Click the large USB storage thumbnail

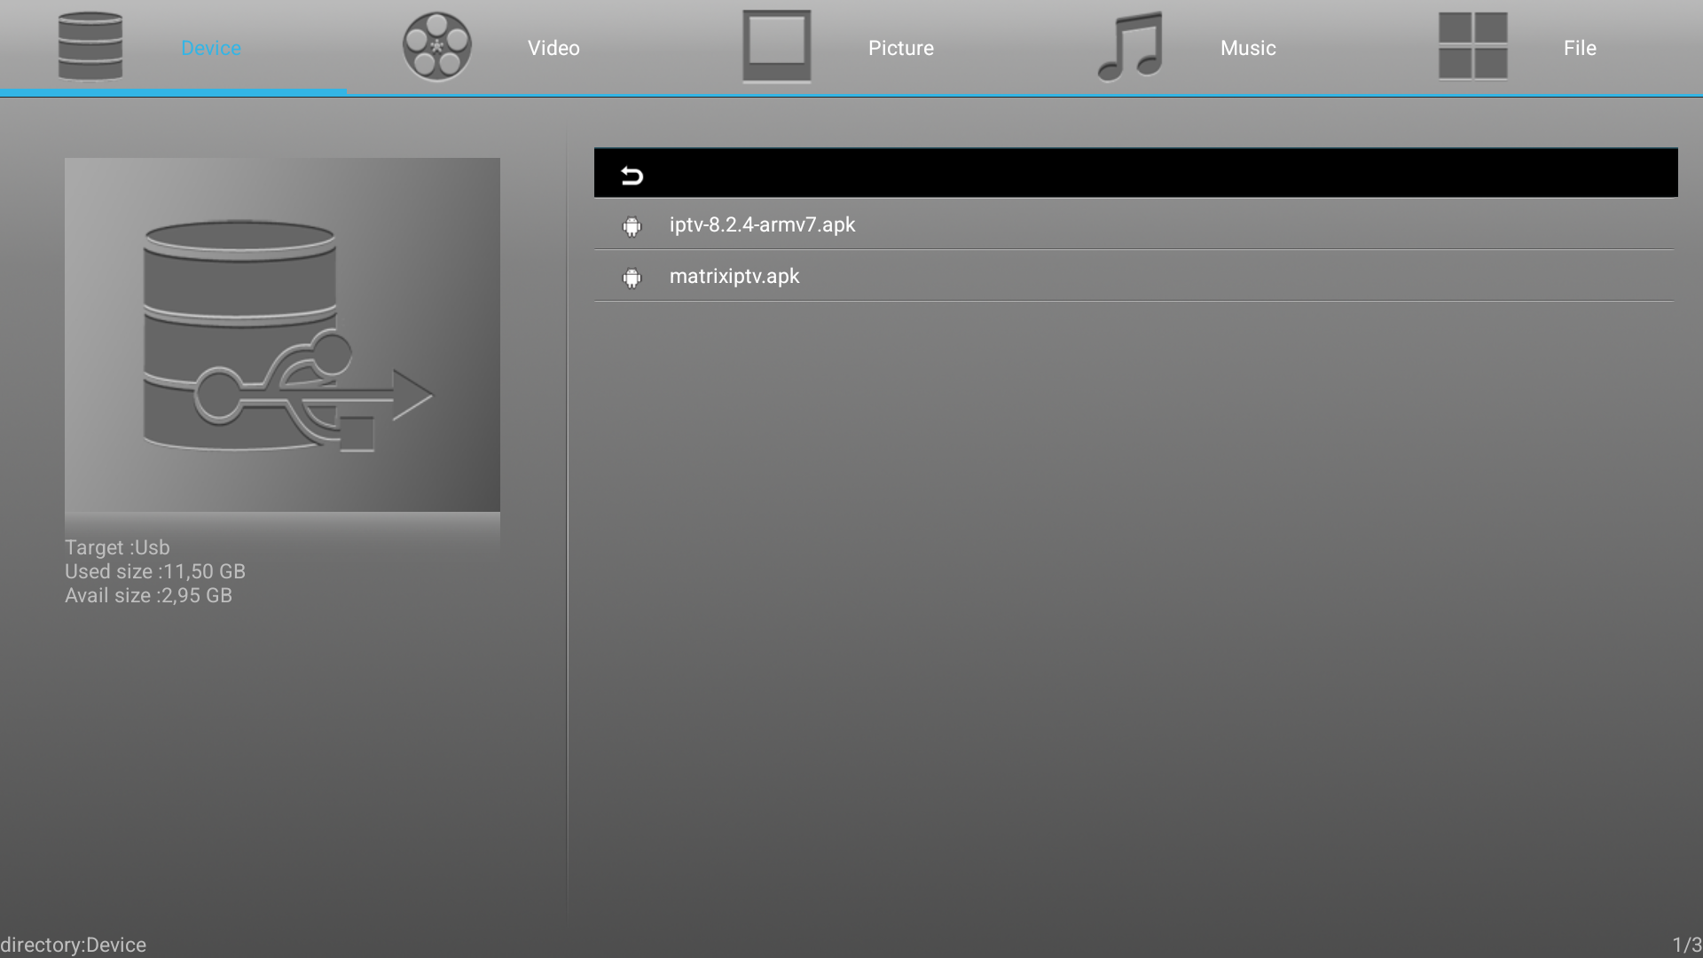click(x=282, y=334)
